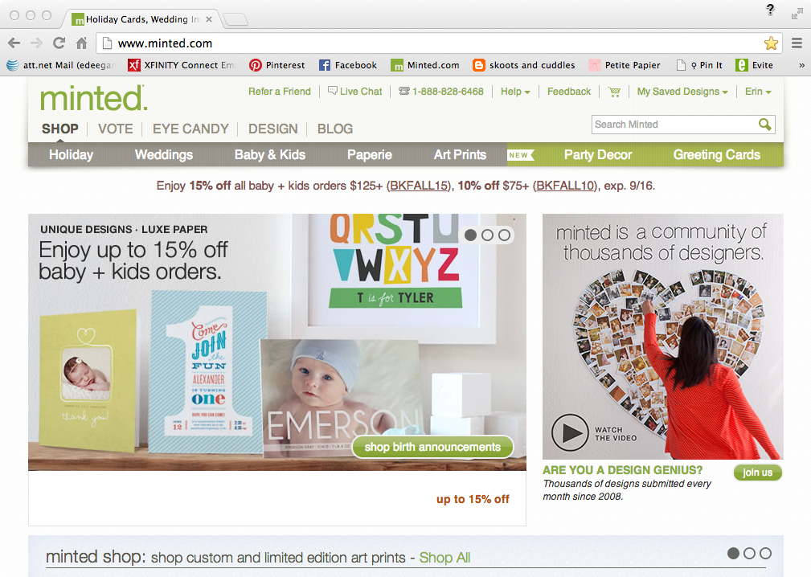Open the Facebook bookmark
The image size is (811, 577).
point(347,65)
